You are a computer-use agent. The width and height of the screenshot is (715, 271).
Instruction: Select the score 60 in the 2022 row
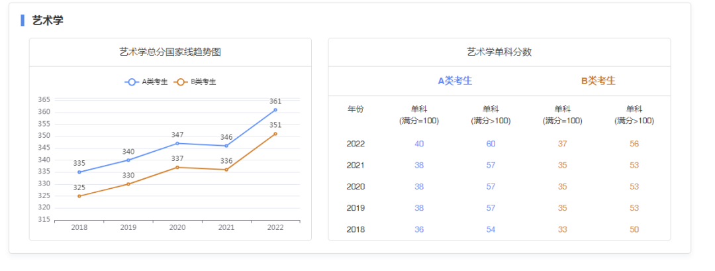coord(491,144)
